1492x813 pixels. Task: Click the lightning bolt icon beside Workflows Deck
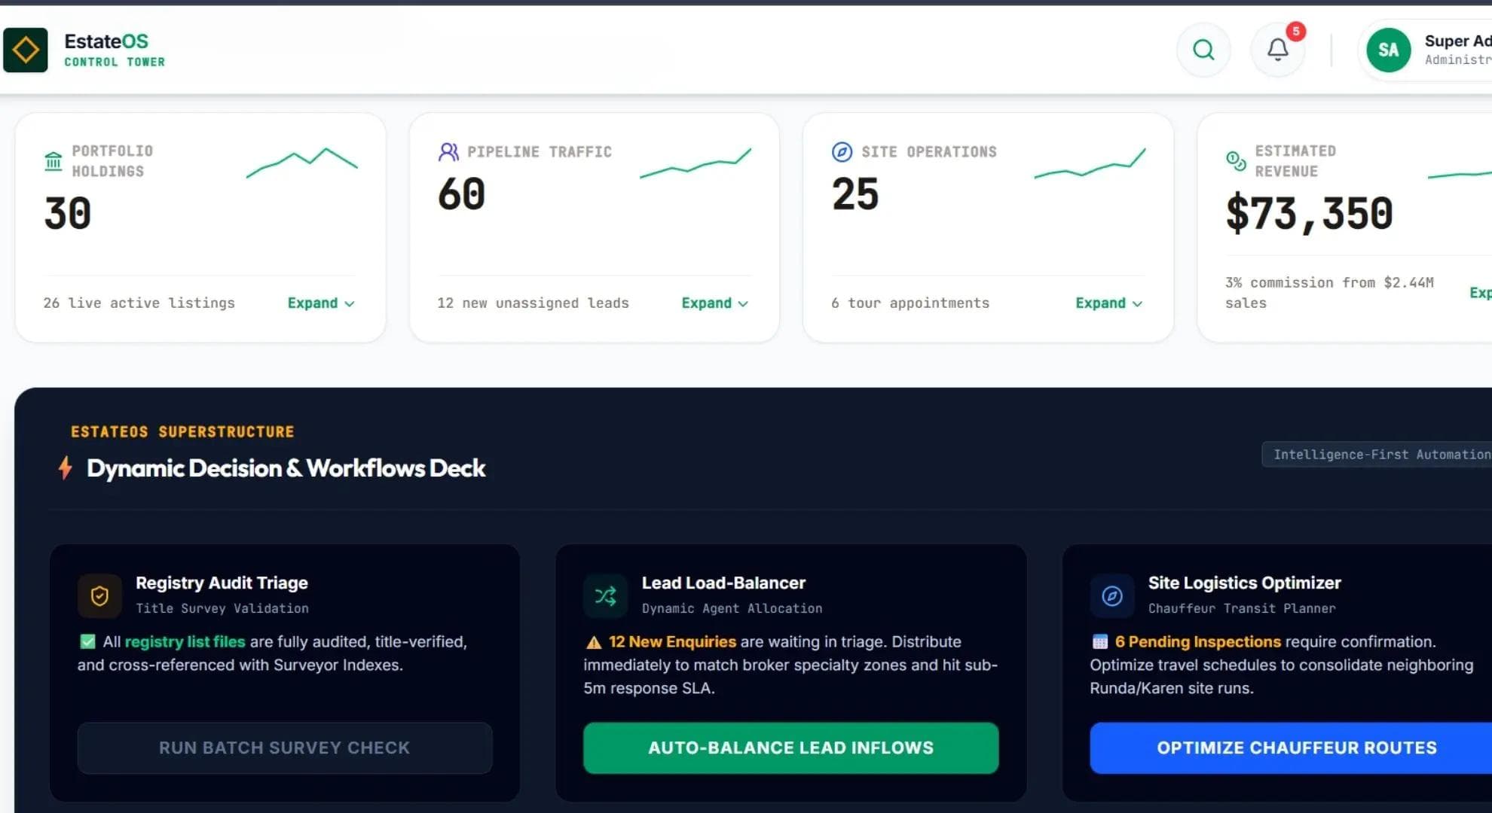[66, 467]
